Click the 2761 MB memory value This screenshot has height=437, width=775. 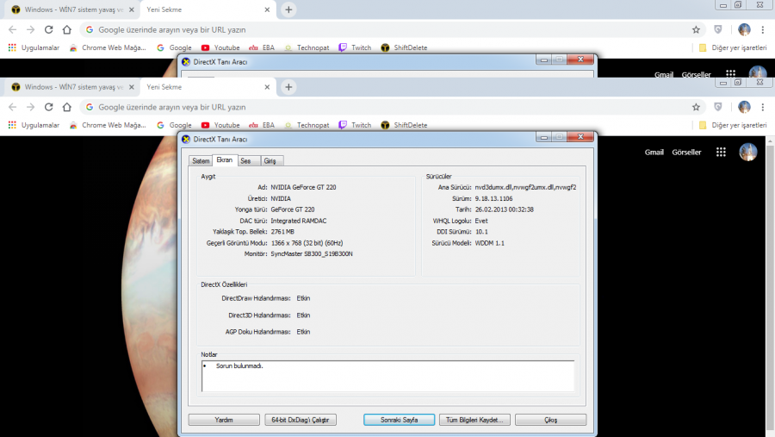[282, 232]
